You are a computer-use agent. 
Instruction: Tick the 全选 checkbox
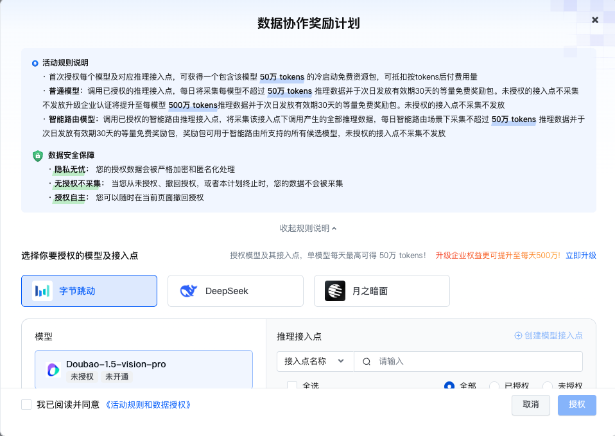(x=292, y=386)
